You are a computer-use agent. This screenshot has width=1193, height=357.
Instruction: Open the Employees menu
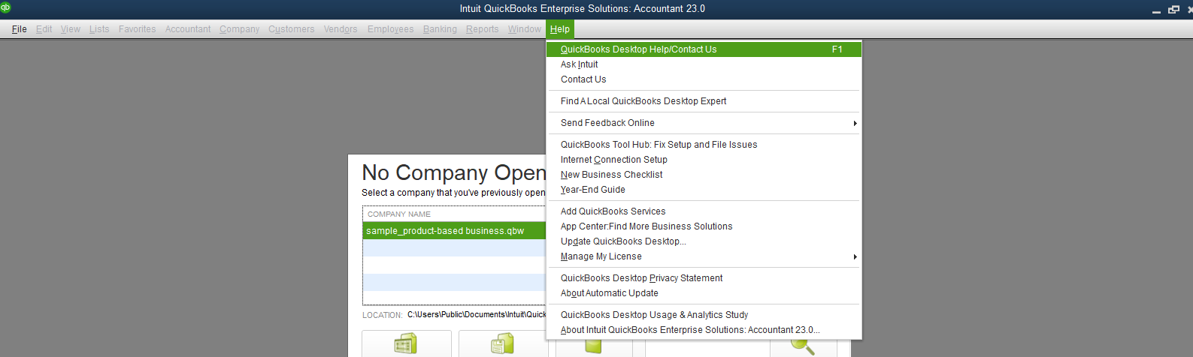[391, 29]
